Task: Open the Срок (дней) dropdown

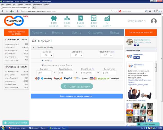Action: pyautogui.click(x=77, y=55)
